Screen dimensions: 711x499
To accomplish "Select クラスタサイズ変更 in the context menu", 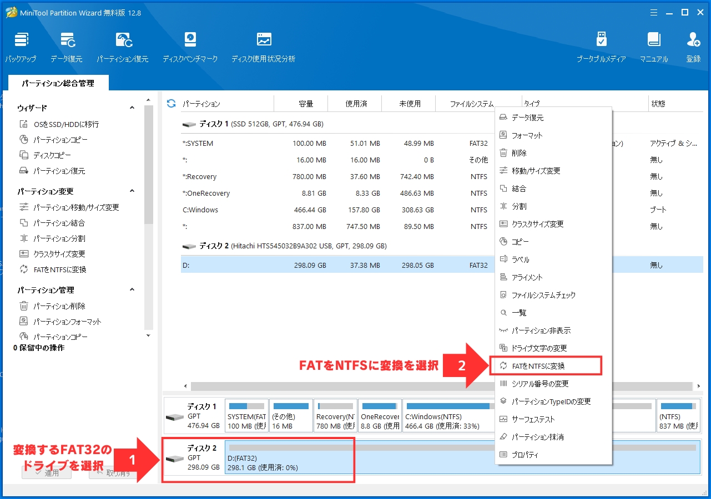I will [x=553, y=224].
